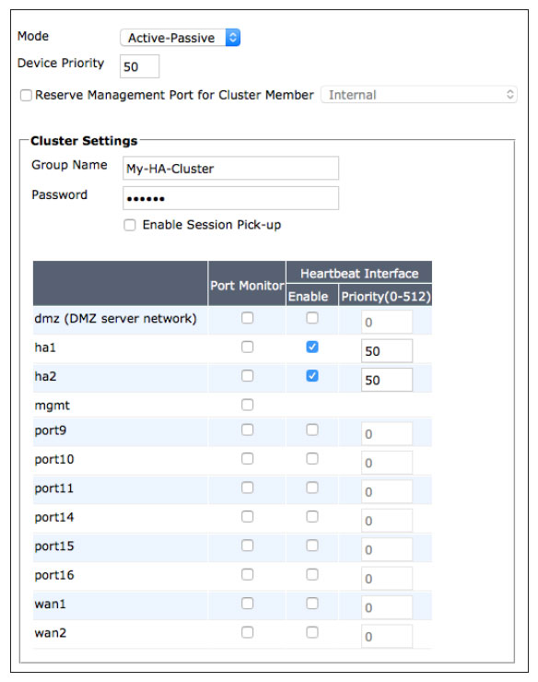Click the 'Cluster Settings' legend text
The image size is (538, 682).
[x=84, y=141]
